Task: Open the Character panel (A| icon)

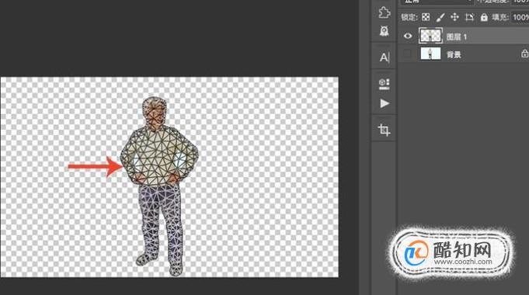Action: [x=385, y=57]
